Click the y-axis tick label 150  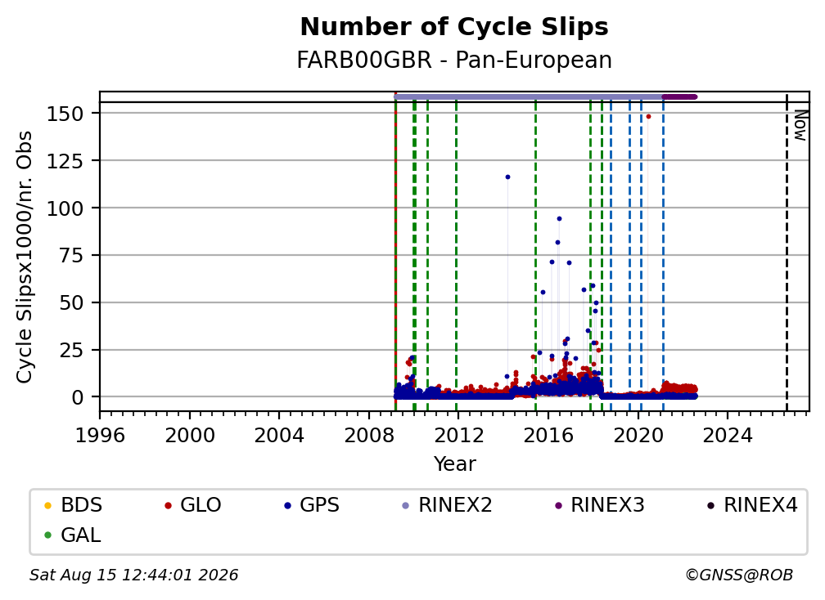pyautogui.click(x=65, y=114)
